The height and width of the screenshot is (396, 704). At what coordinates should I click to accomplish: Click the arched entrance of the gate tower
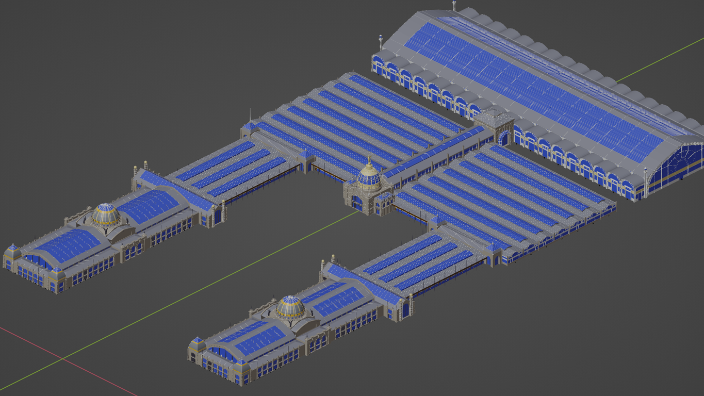click(x=503, y=138)
